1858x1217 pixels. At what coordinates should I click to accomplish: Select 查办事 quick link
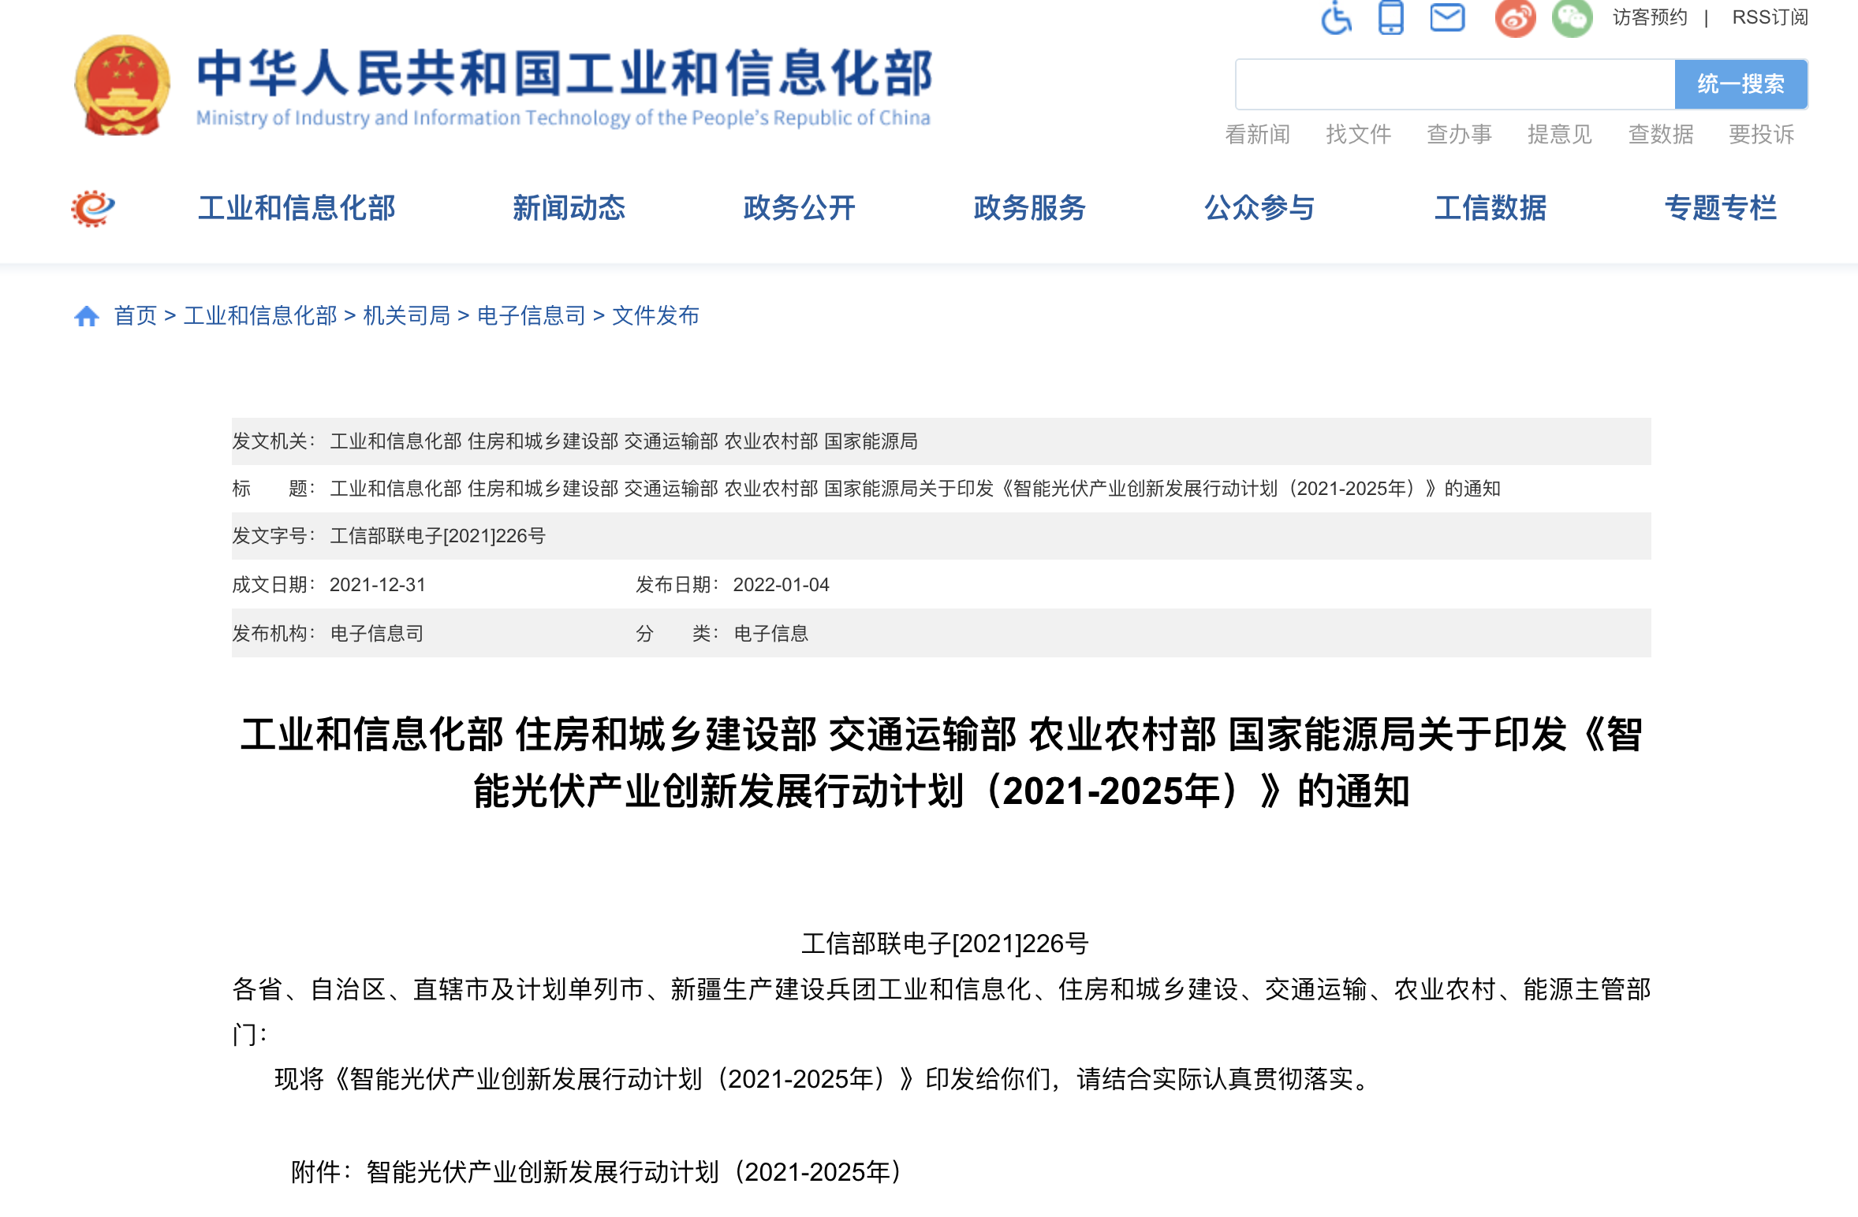pyautogui.click(x=1459, y=135)
